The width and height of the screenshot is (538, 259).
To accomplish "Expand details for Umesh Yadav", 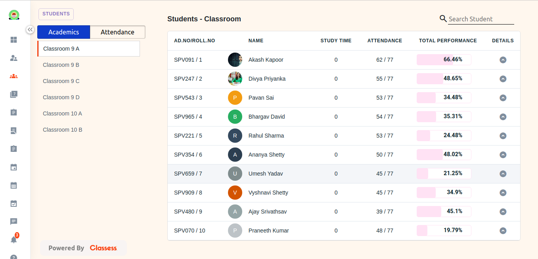I will pyautogui.click(x=503, y=174).
